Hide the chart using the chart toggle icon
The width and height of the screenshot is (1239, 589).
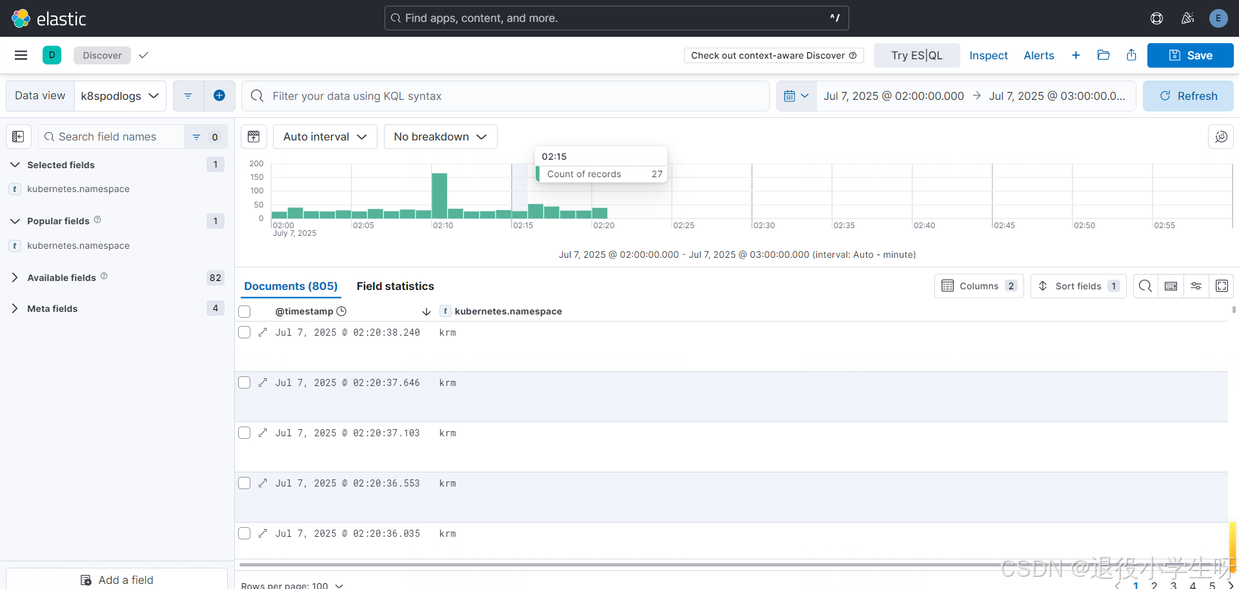pyautogui.click(x=254, y=137)
